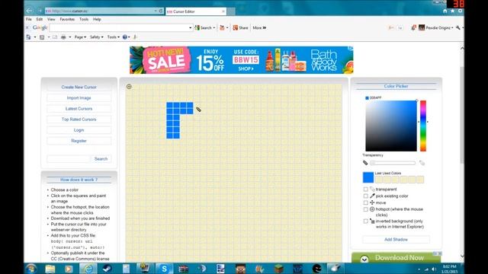488x274 pixels.
Task: Click the rainbow hue slider bar
Action: pyautogui.click(x=423, y=126)
